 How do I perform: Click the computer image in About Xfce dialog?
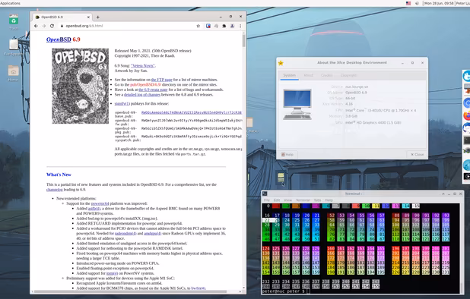(x=297, y=105)
